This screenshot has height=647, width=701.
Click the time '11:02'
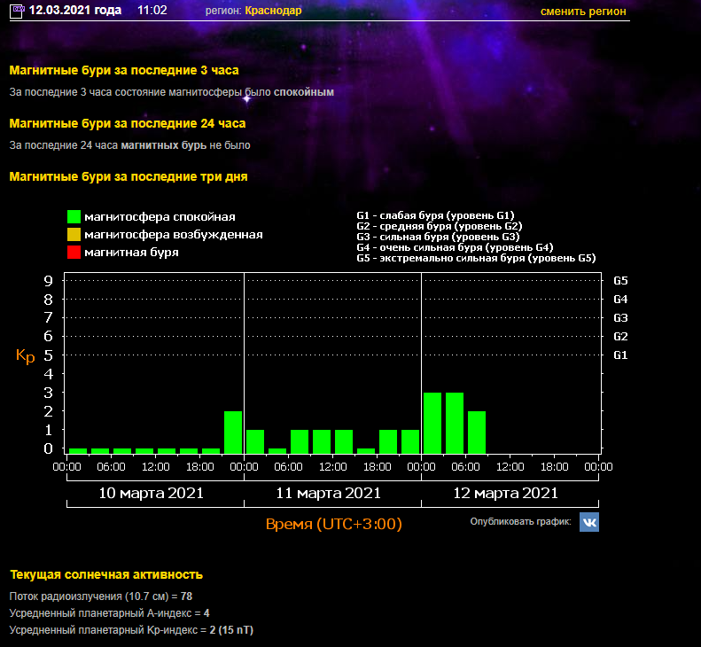click(x=152, y=10)
